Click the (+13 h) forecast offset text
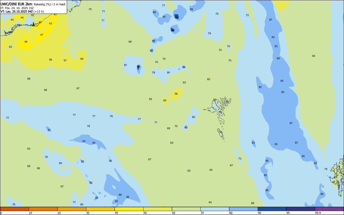 pos(39,12)
